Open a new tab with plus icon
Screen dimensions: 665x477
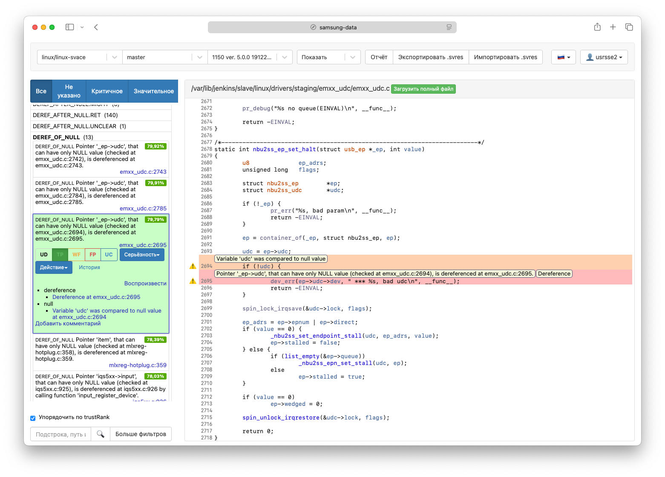pyautogui.click(x=613, y=27)
